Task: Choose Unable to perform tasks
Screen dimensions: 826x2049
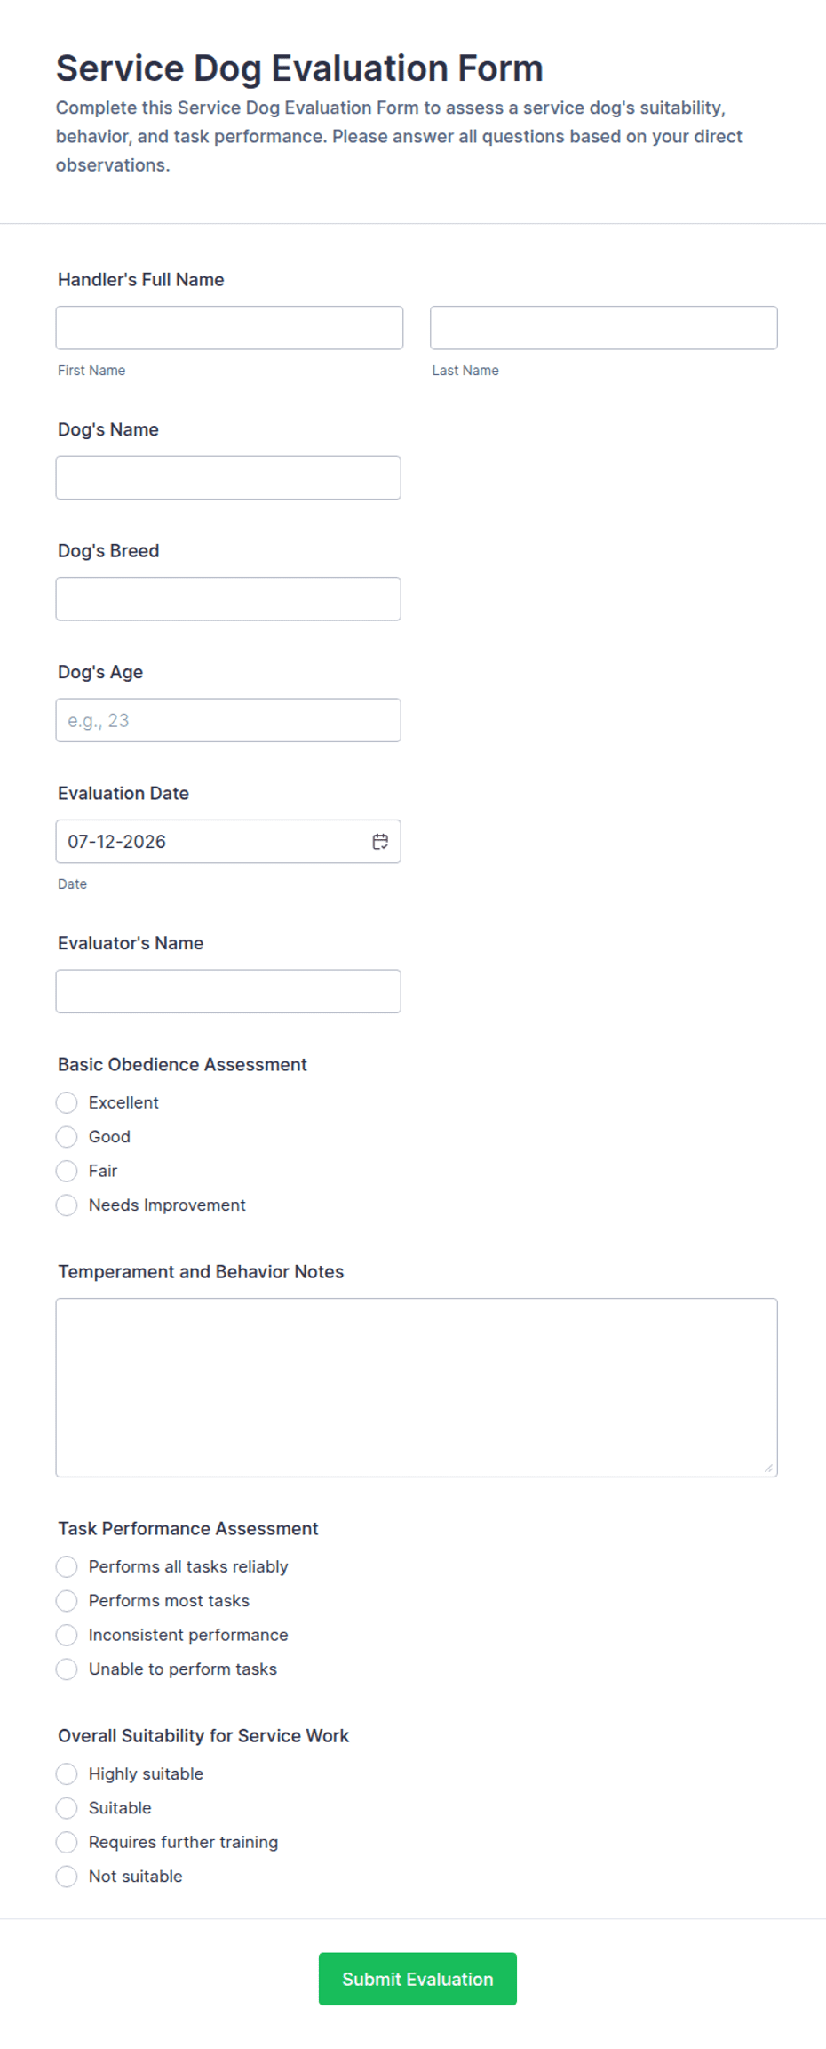Action: coord(67,1669)
